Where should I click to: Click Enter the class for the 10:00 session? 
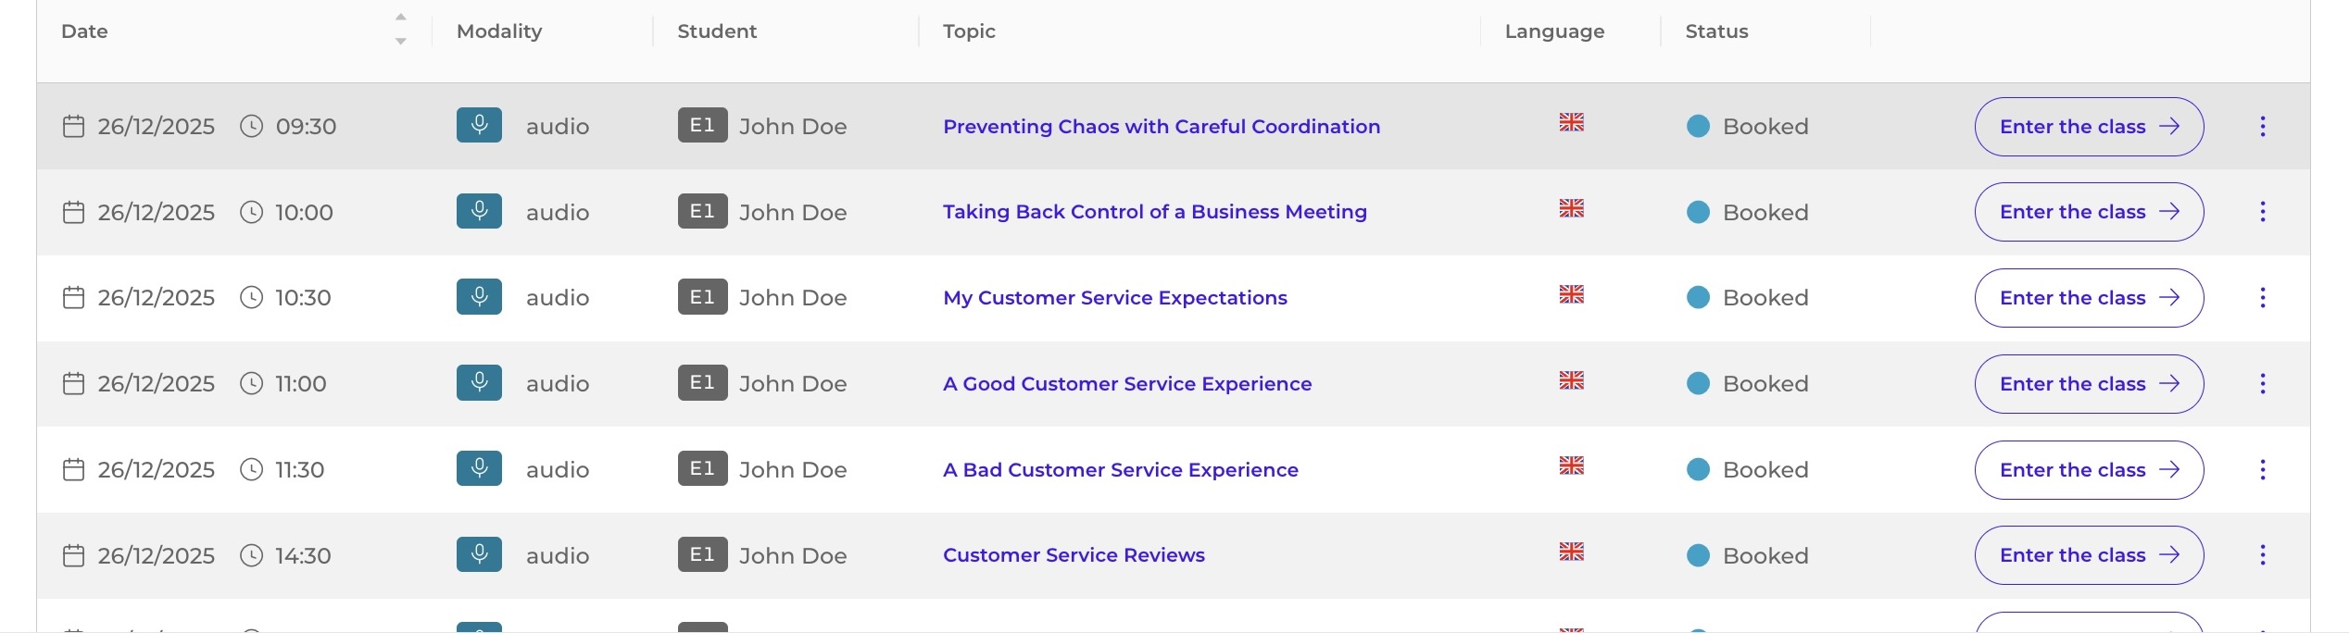(x=2089, y=212)
